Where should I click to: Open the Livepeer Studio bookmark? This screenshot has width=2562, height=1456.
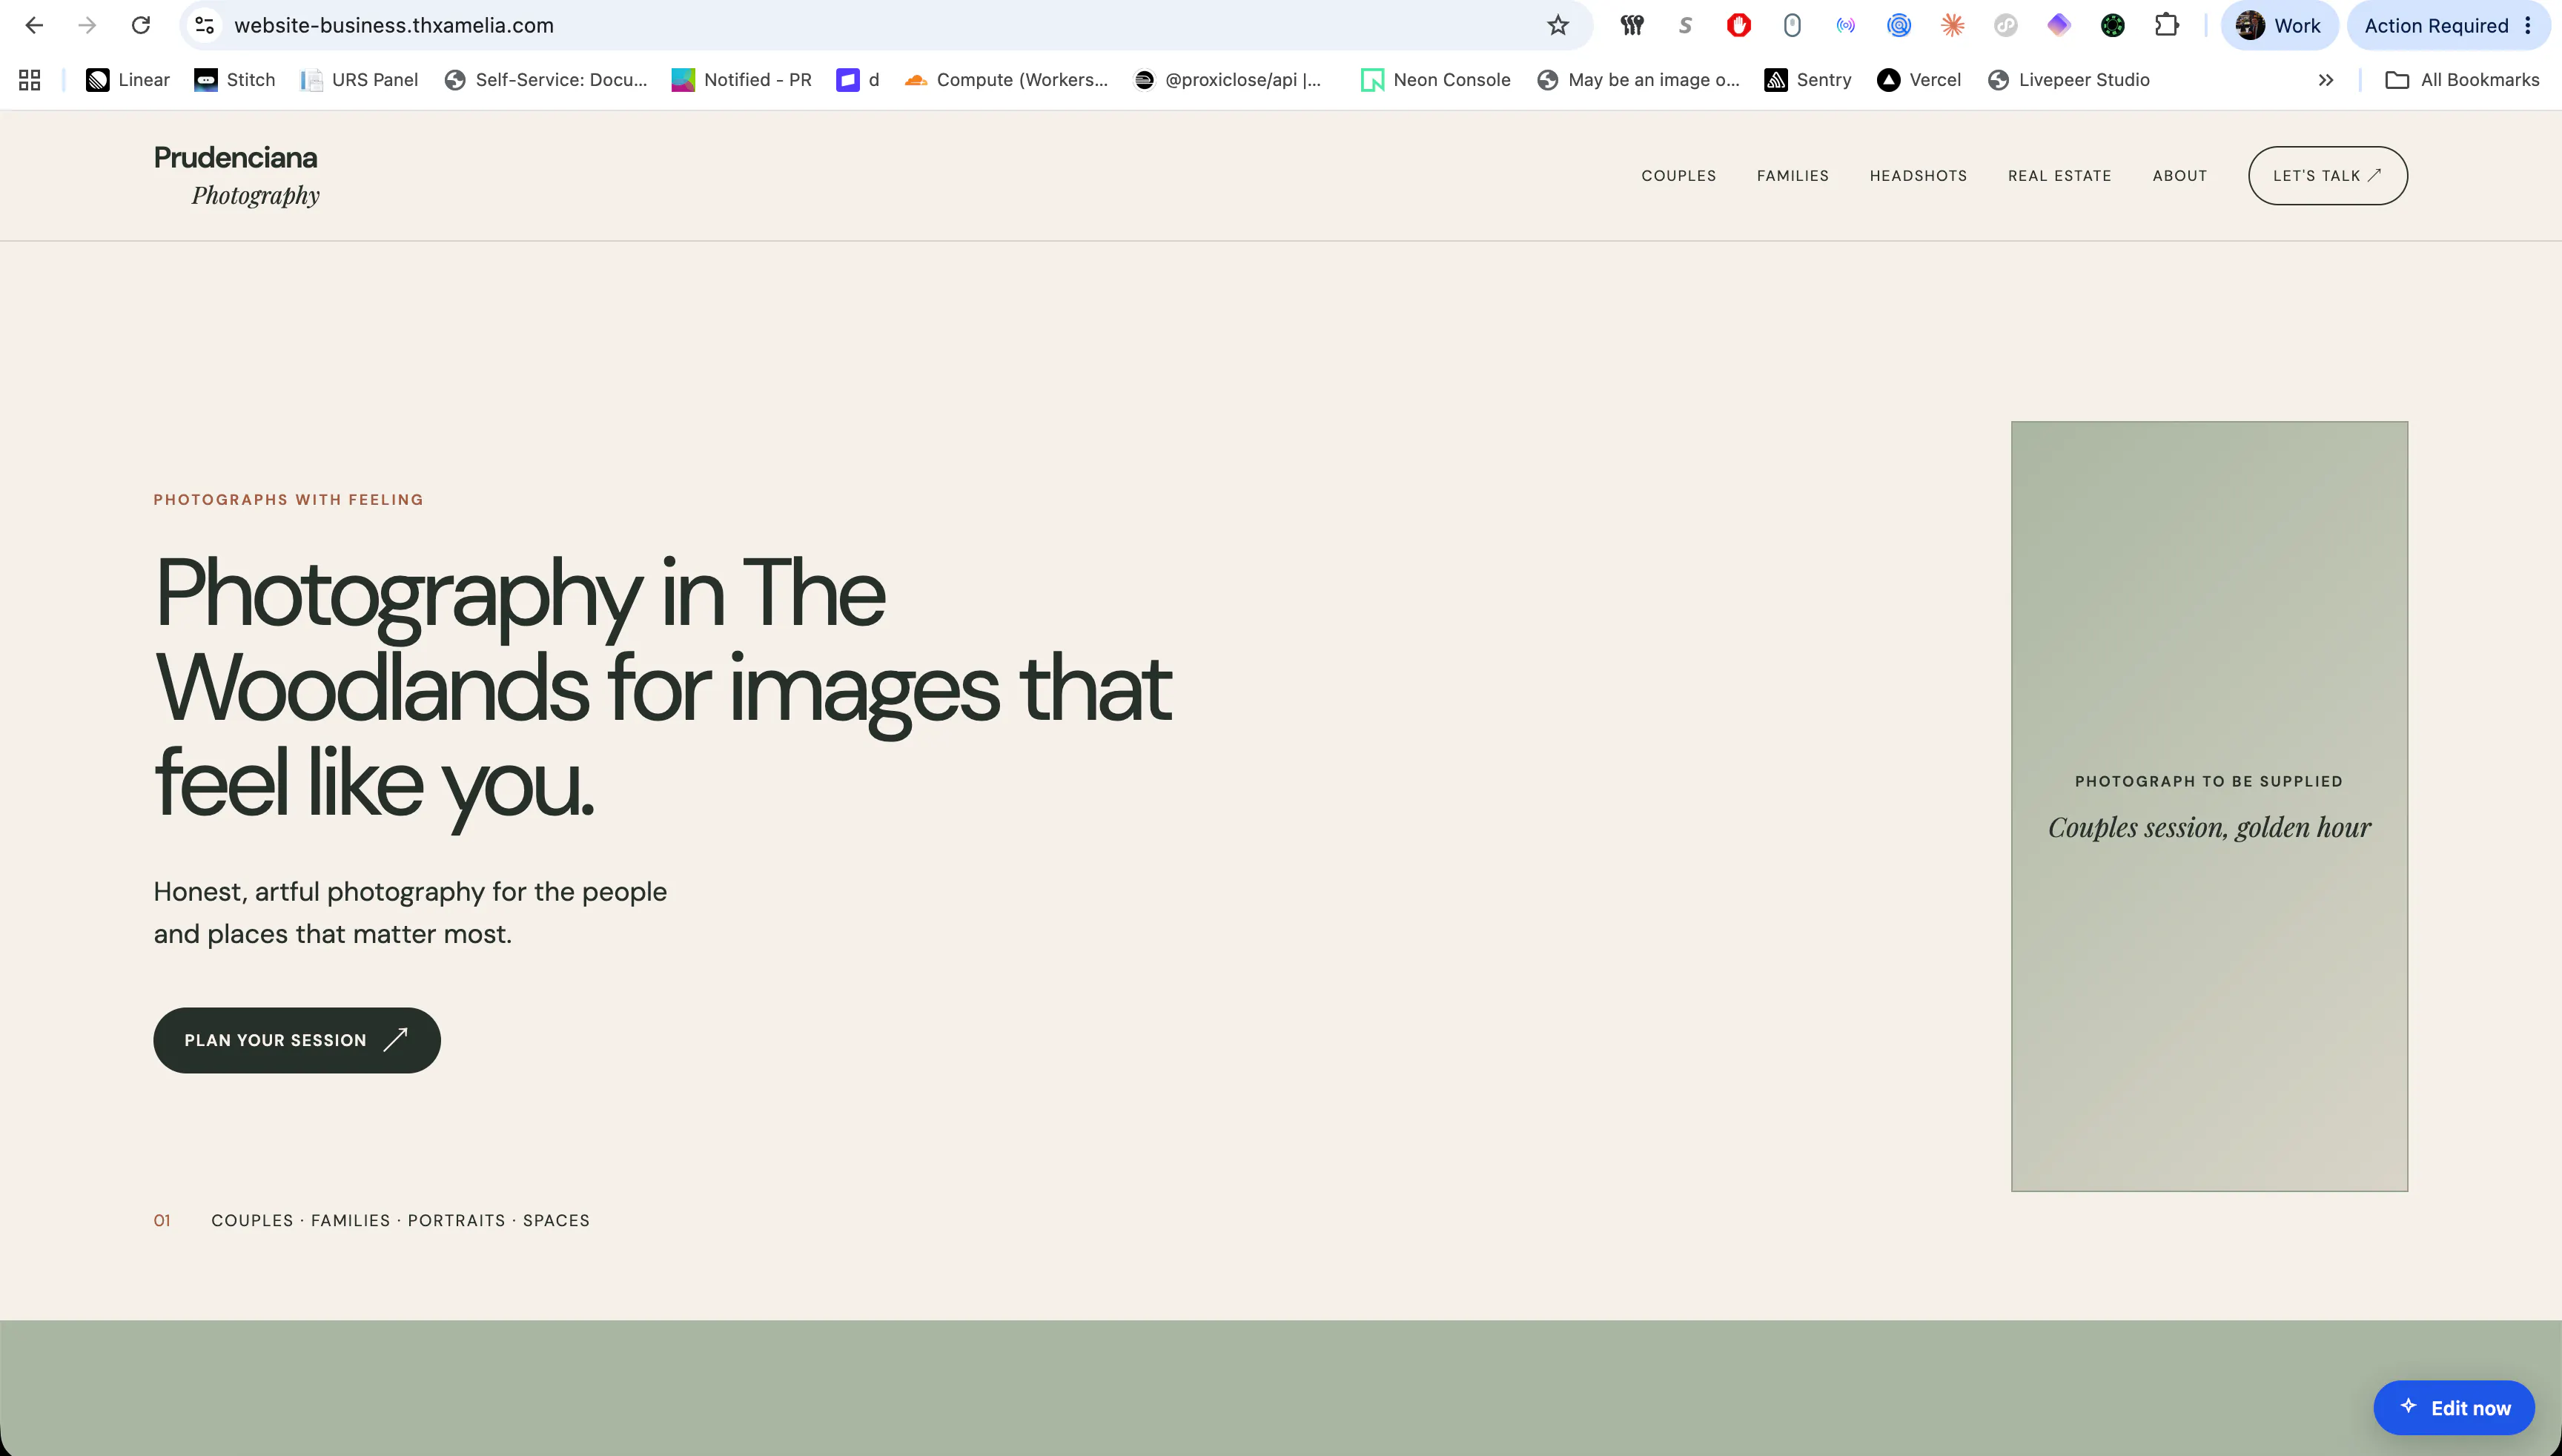pyautogui.click(x=2069, y=80)
